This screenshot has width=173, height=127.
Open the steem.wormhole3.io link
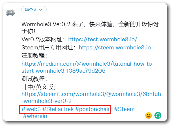115,48
